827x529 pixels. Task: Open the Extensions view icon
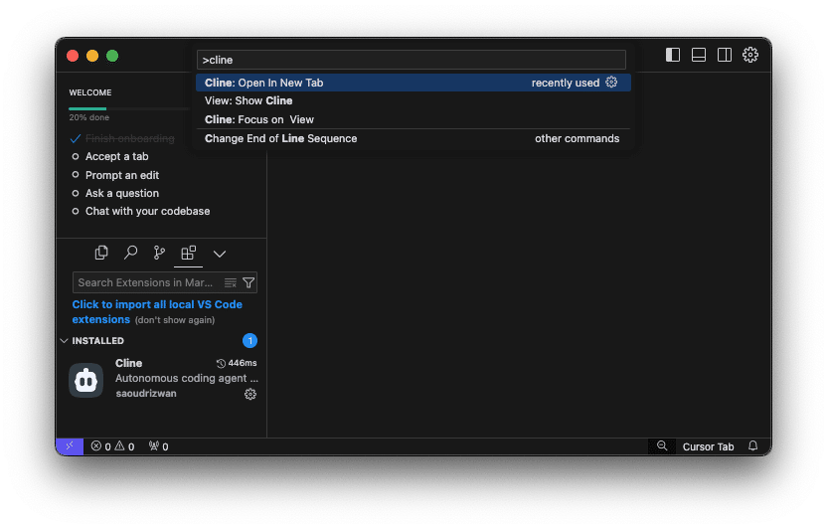click(188, 254)
